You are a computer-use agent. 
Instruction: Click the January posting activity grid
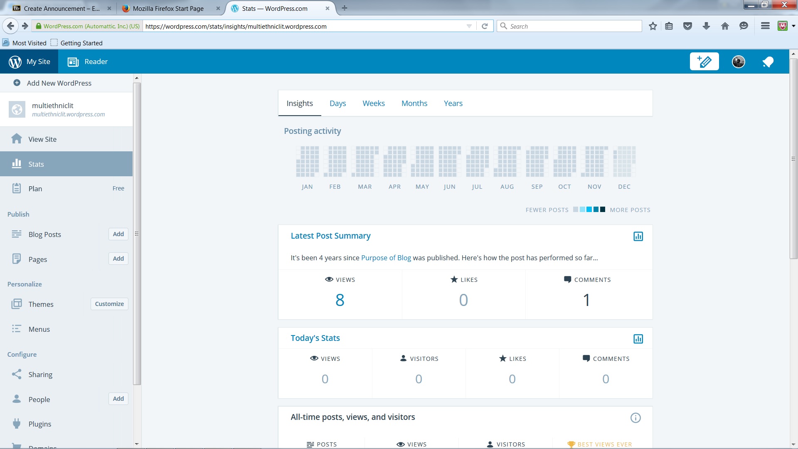tap(308, 161)
